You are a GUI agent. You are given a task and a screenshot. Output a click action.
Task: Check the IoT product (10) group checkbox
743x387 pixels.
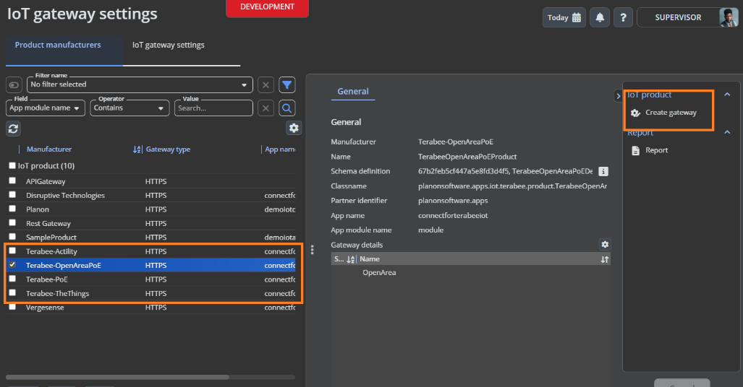tap(12, 165)
